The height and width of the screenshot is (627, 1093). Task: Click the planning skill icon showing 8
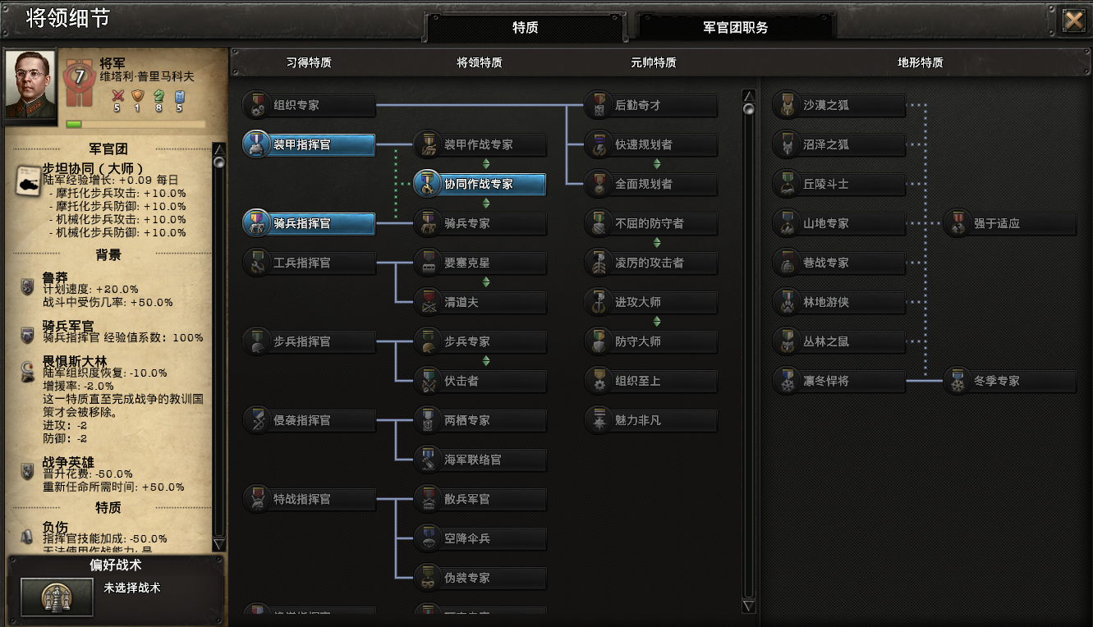click(158, 95)
